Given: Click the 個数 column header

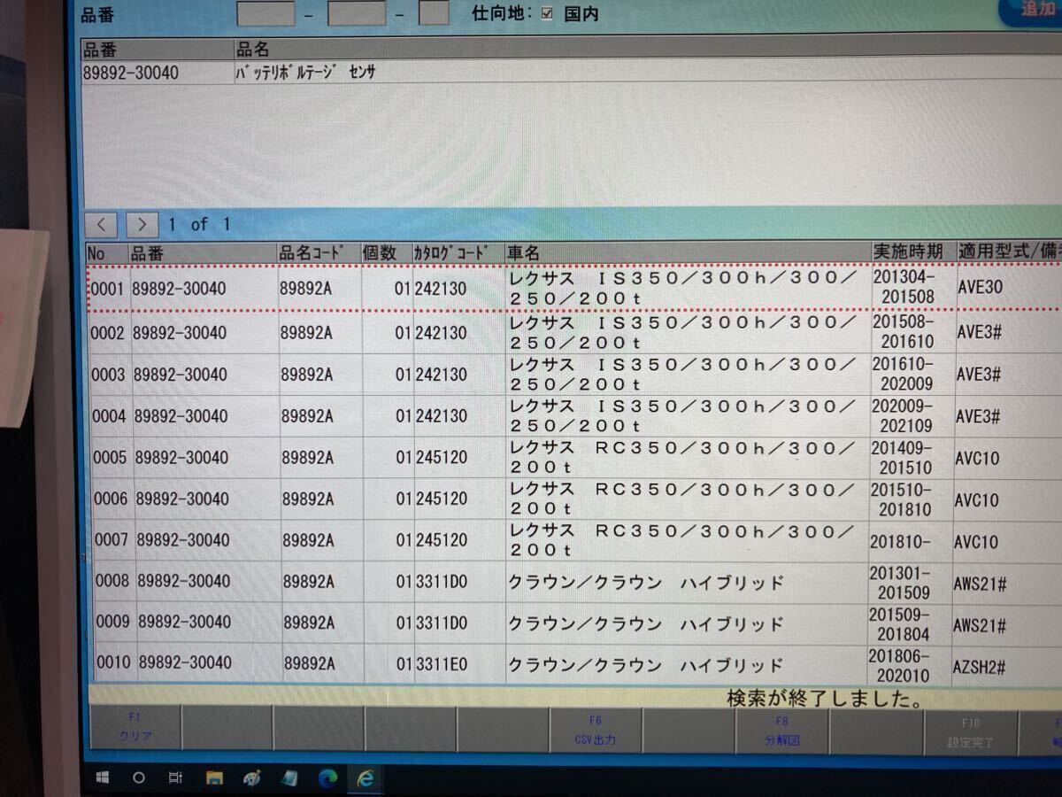Looking at the screenshot, I should 387,252.
